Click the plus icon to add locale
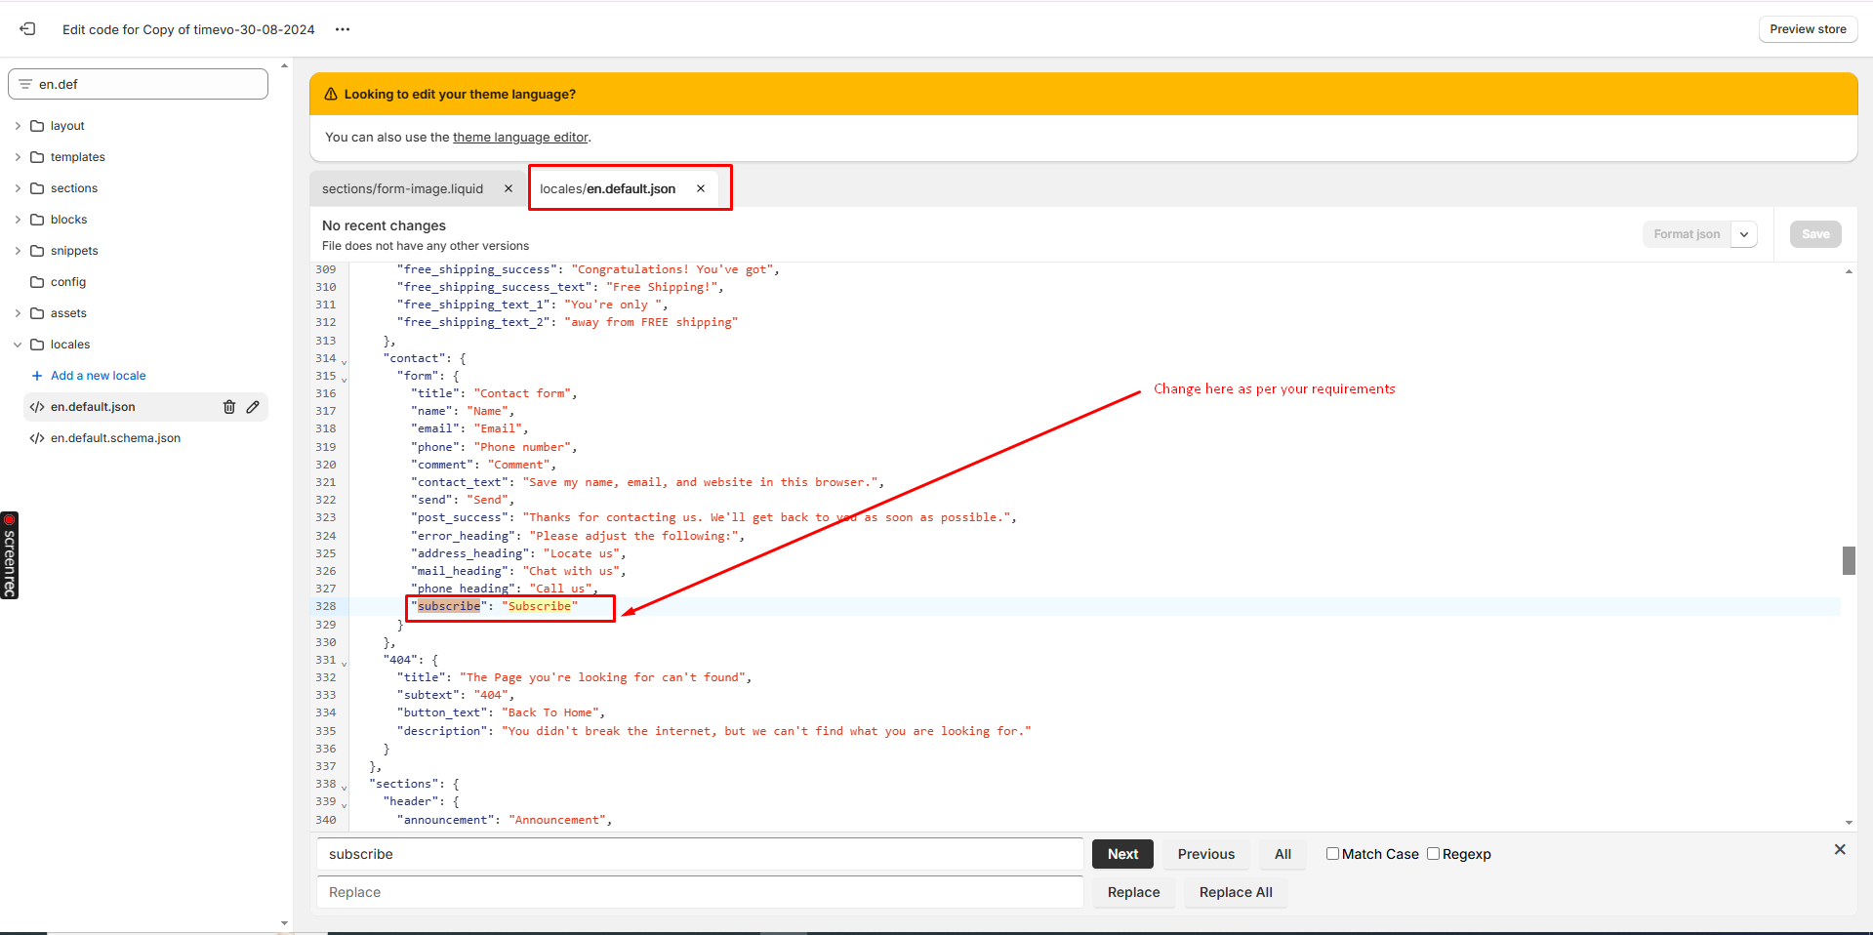Image resolution: width=1873 pixels, height=935 pixels. 37,376
